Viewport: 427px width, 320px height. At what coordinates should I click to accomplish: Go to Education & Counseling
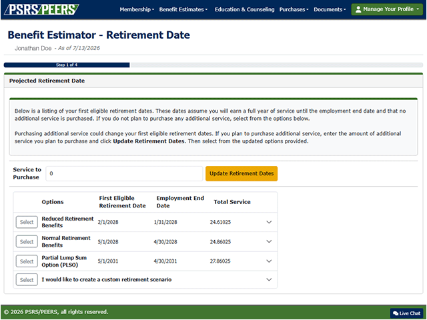245,9
